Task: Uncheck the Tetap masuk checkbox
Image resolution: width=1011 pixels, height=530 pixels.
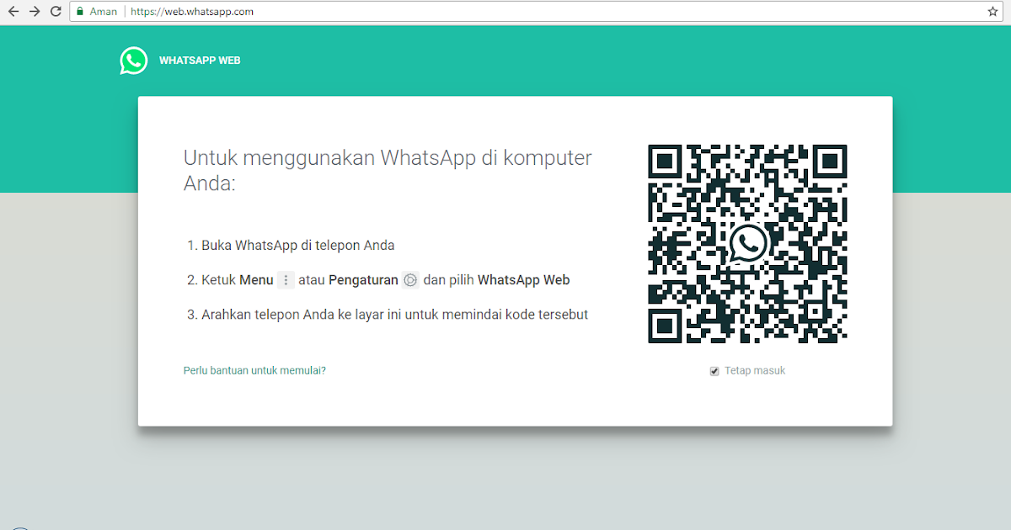Action: tap(714, 370)
